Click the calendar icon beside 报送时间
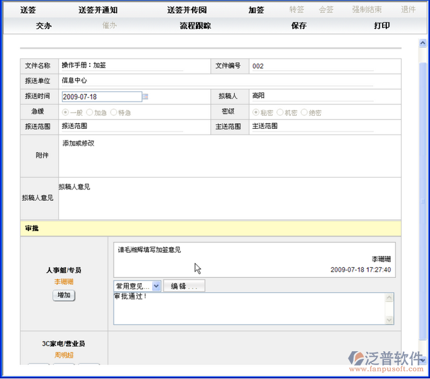Viewport: 430px width, 379px height. tap(145, 97)
